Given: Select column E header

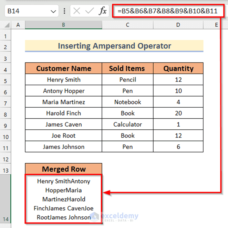Looking at the screenshot, I should [216, 25].
